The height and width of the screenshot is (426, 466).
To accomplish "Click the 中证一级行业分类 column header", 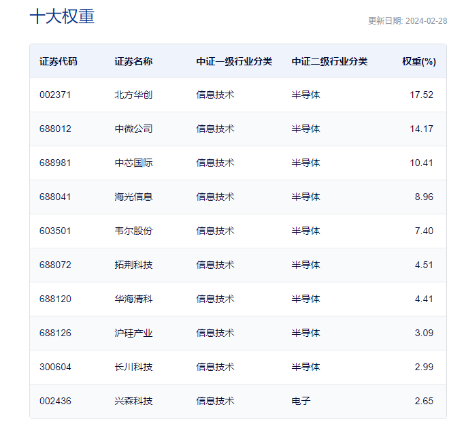I will [x=234, y=61].
